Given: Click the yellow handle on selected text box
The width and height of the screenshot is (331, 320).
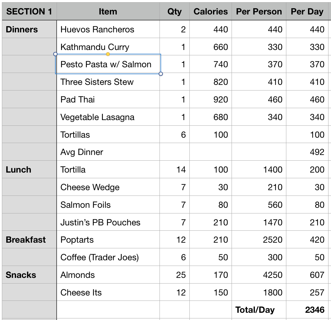Looking at the screenshot, I should pos(108,54).
